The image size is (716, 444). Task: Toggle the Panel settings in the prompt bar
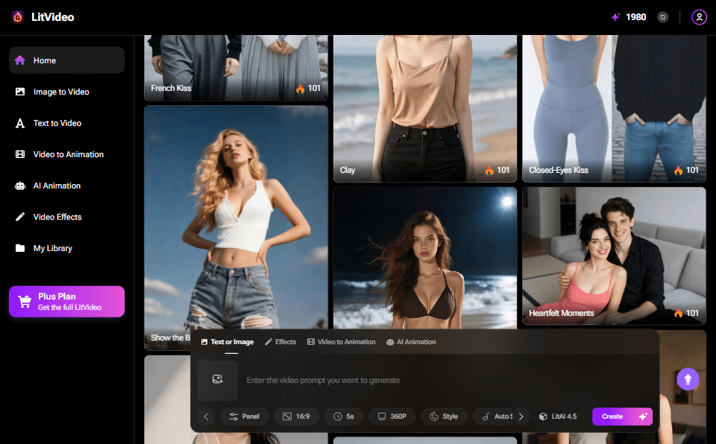point(245,416)
